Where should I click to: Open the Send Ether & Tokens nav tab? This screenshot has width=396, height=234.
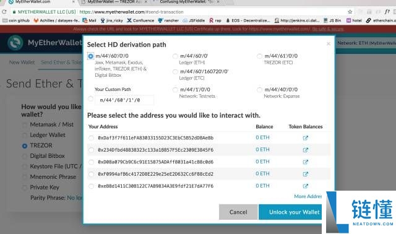(61, 63)
